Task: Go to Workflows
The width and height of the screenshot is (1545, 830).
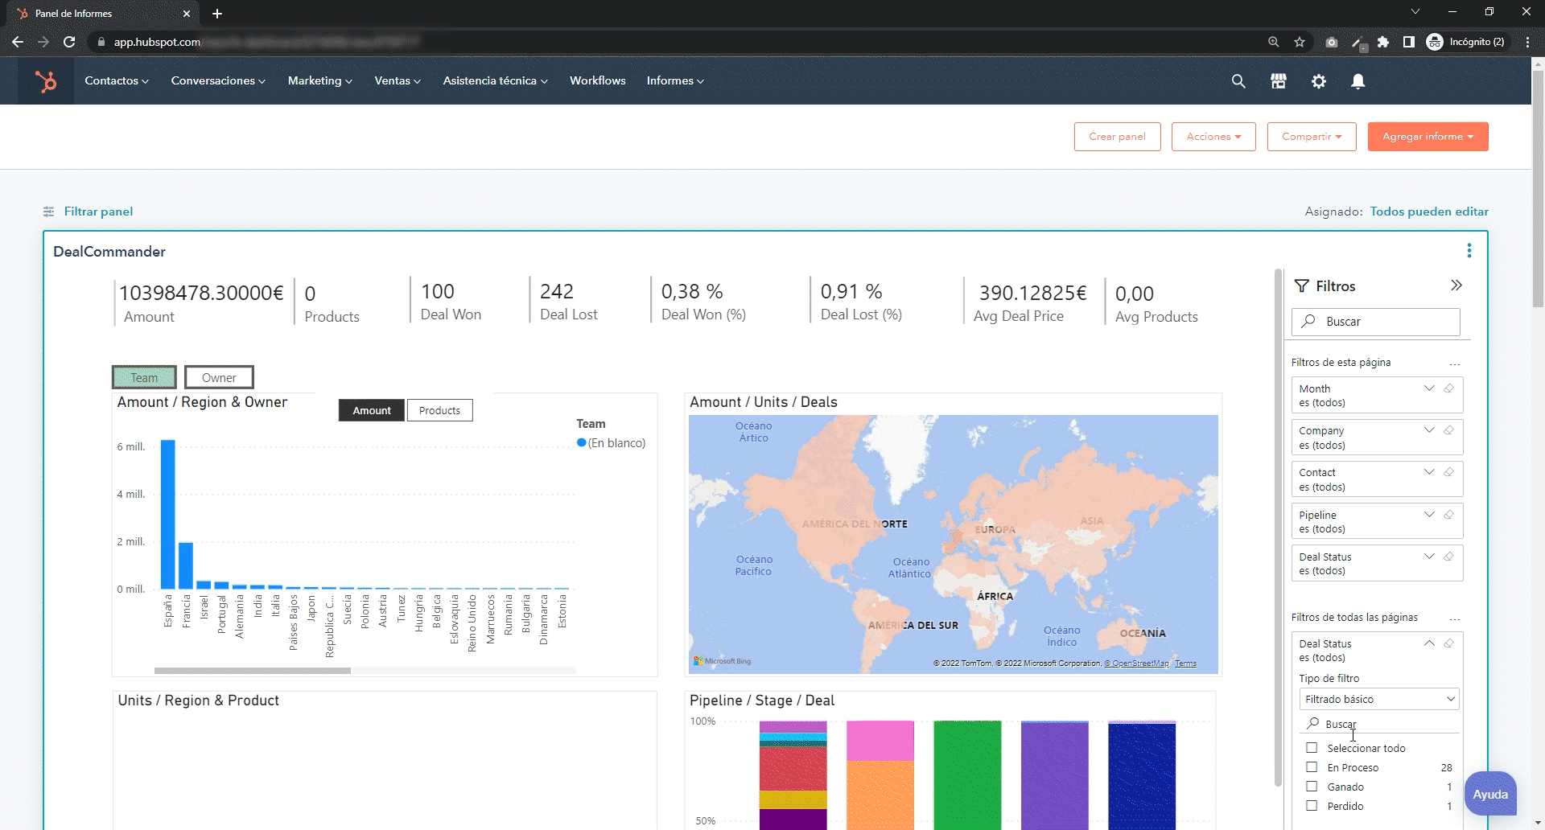Action: coord(598,81)
